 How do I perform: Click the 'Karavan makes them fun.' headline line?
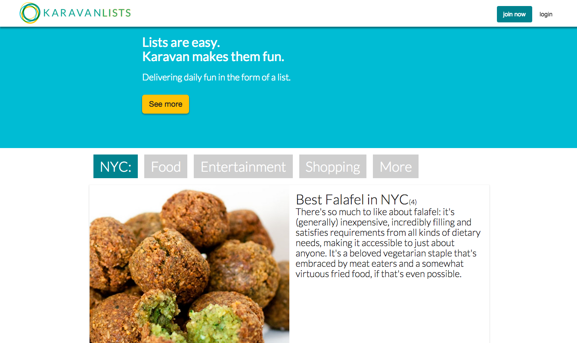coord(213,57)
